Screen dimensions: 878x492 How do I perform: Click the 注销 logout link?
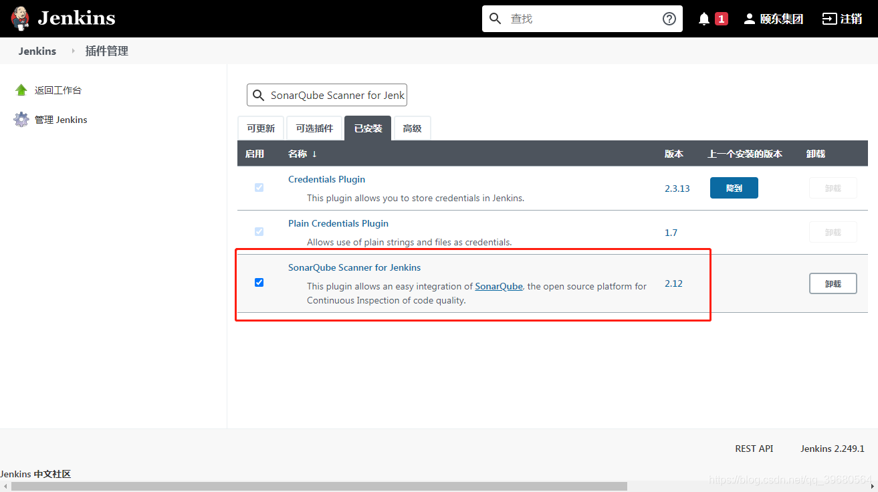click(x=851, y=19)
